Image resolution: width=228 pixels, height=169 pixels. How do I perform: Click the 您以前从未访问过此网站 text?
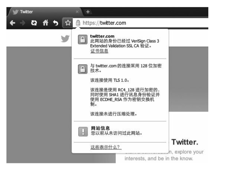[x=117, y=133]
